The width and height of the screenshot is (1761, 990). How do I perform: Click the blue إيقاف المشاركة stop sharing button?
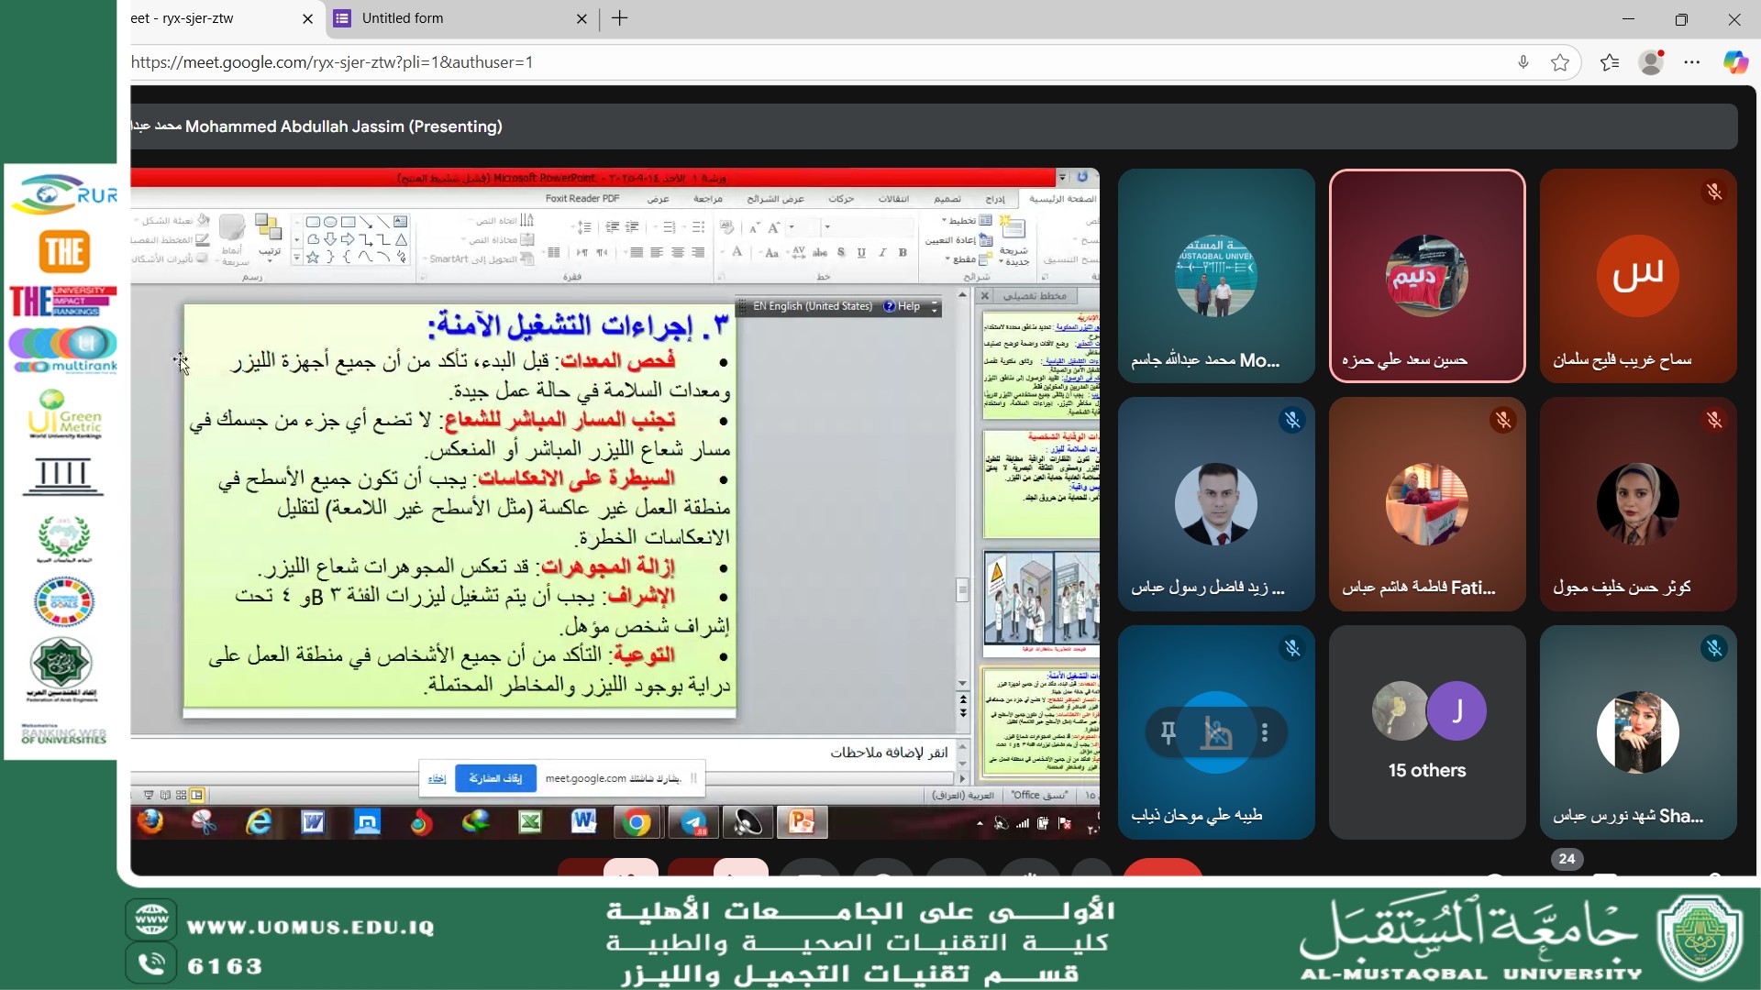pos(495,778)
